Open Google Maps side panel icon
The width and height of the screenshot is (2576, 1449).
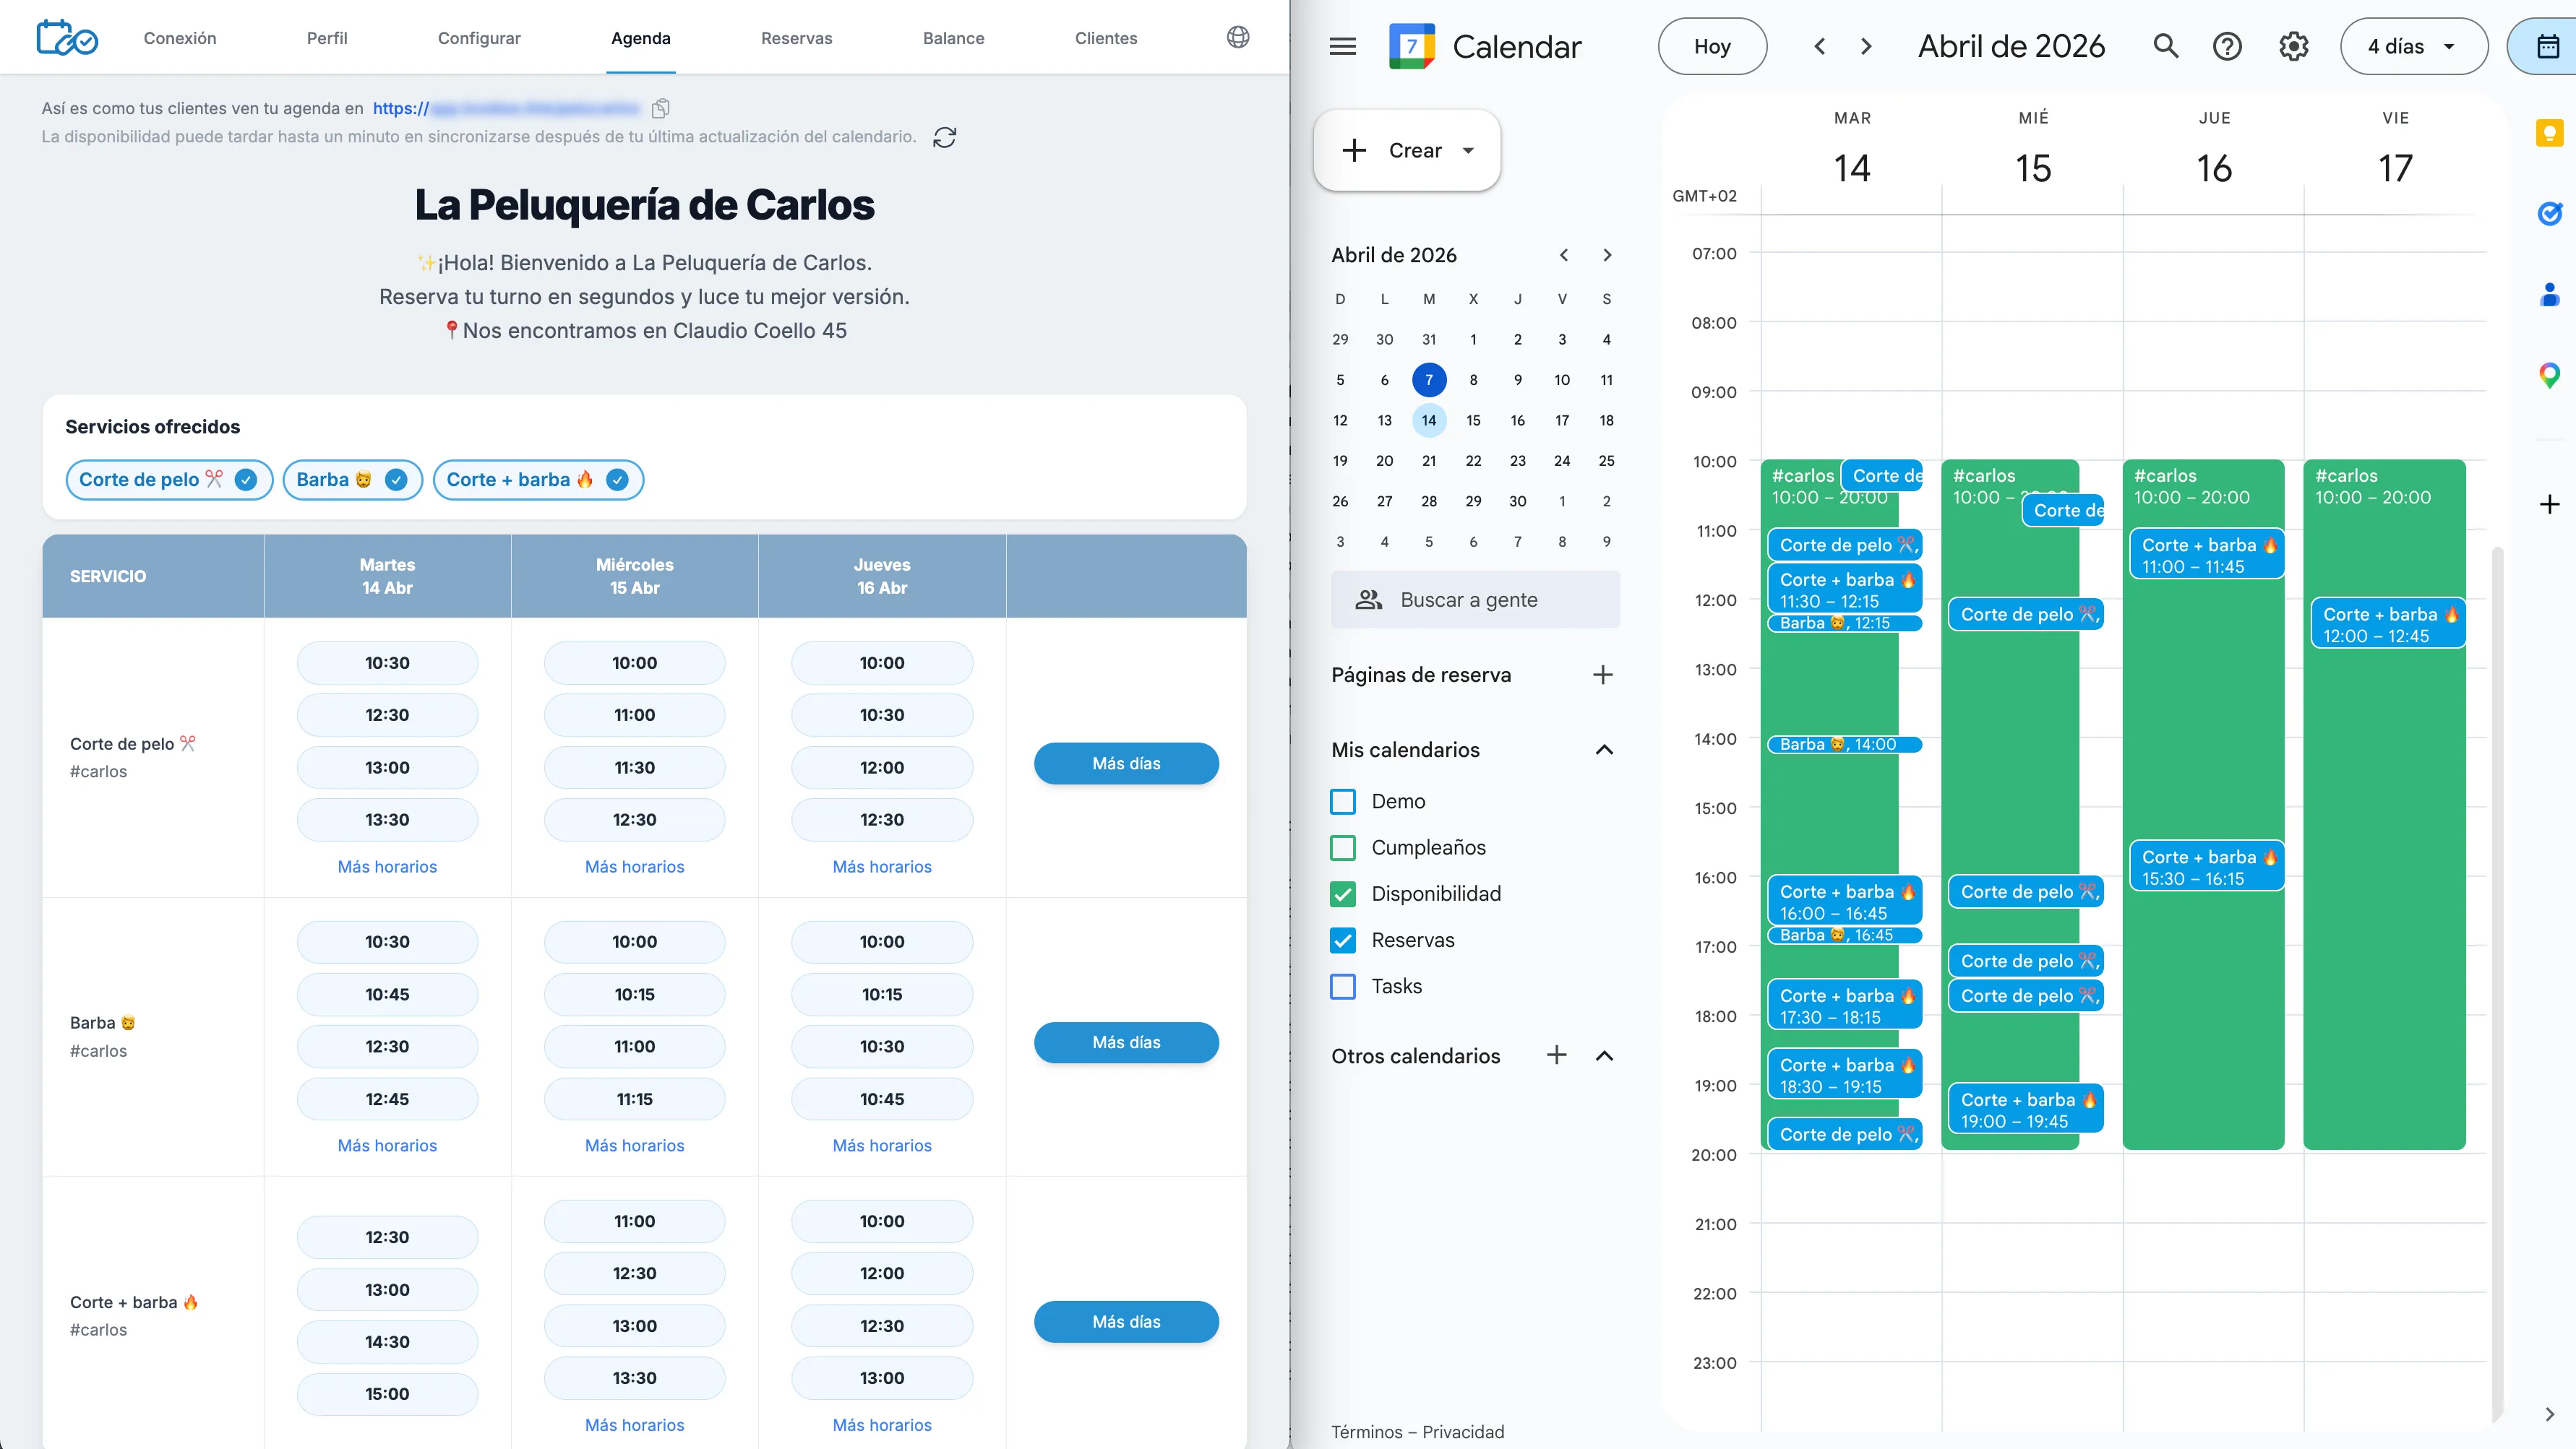point(2549,376)
